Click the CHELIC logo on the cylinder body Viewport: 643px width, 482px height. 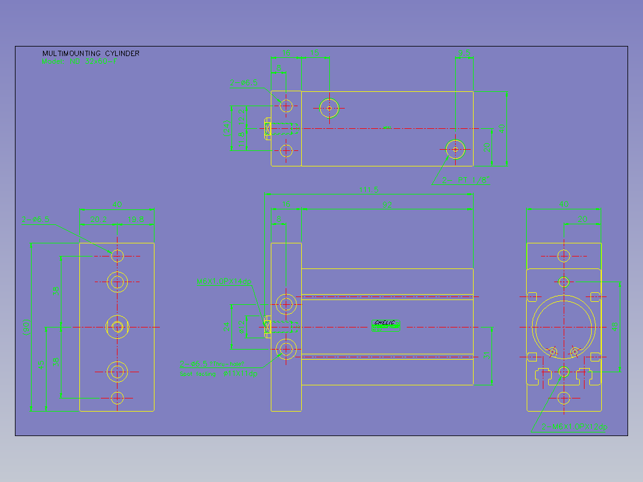pyautogui.click(x=385, y=325)
